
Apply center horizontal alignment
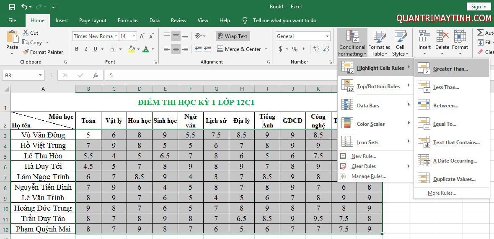pyautogui.click(x=176, y=49)
